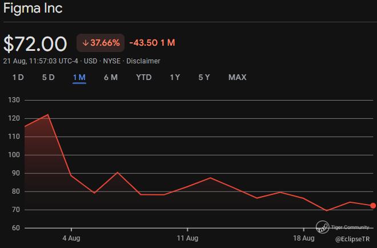Click the 37.66% decrease badge
This screenshot has width=377, height=248.
click(101, 43)
